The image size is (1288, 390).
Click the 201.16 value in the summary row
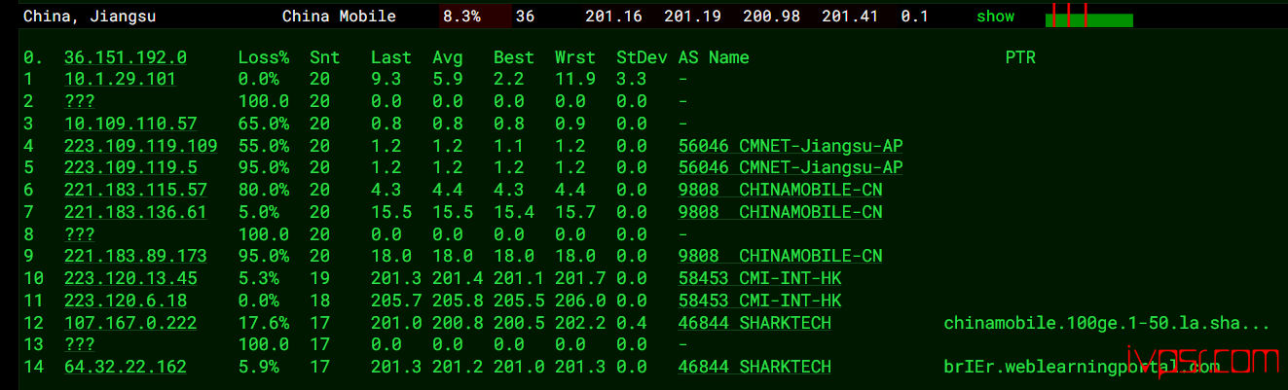coord(613,17)
